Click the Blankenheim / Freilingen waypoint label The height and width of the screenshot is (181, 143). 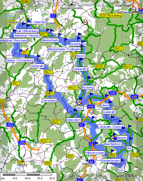[x=64, y=49]
